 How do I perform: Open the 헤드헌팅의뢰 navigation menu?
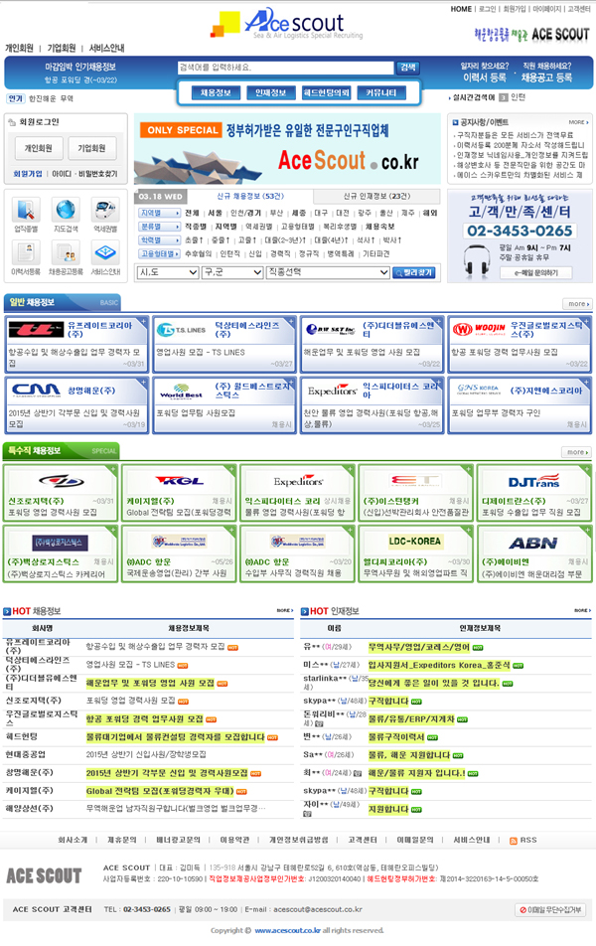click(x=327, y=92)
